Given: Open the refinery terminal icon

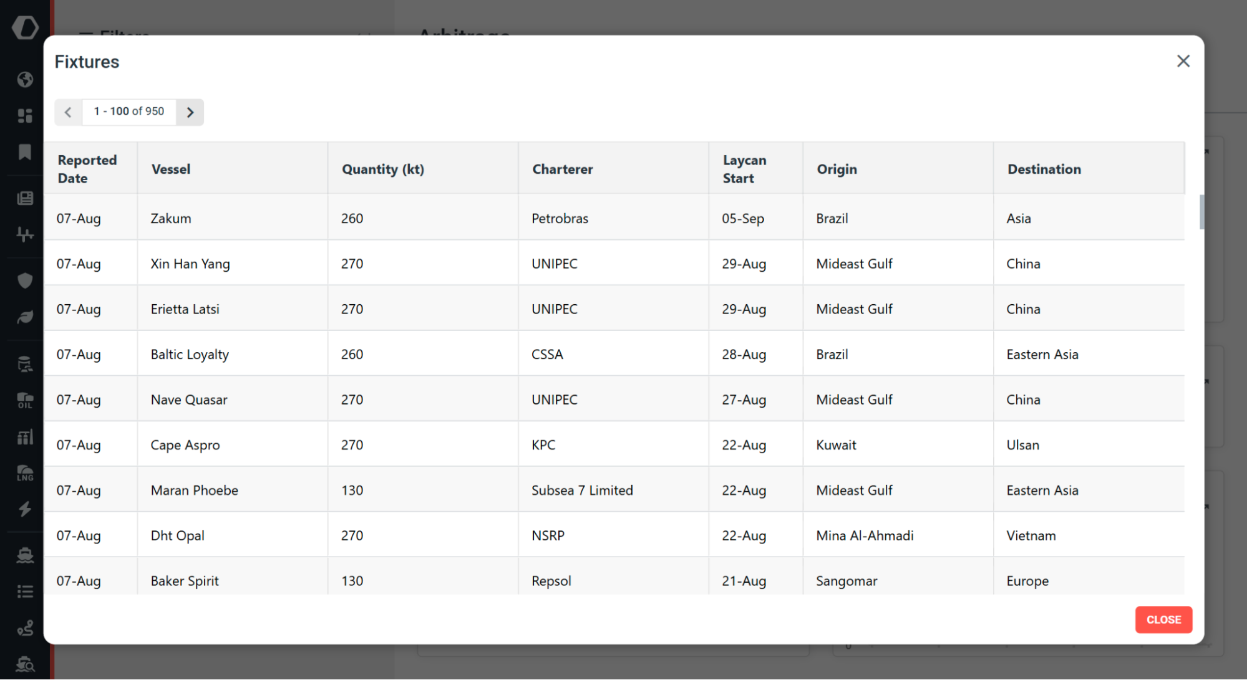Looking at the screenshot, I should click(x=25, y=436).
